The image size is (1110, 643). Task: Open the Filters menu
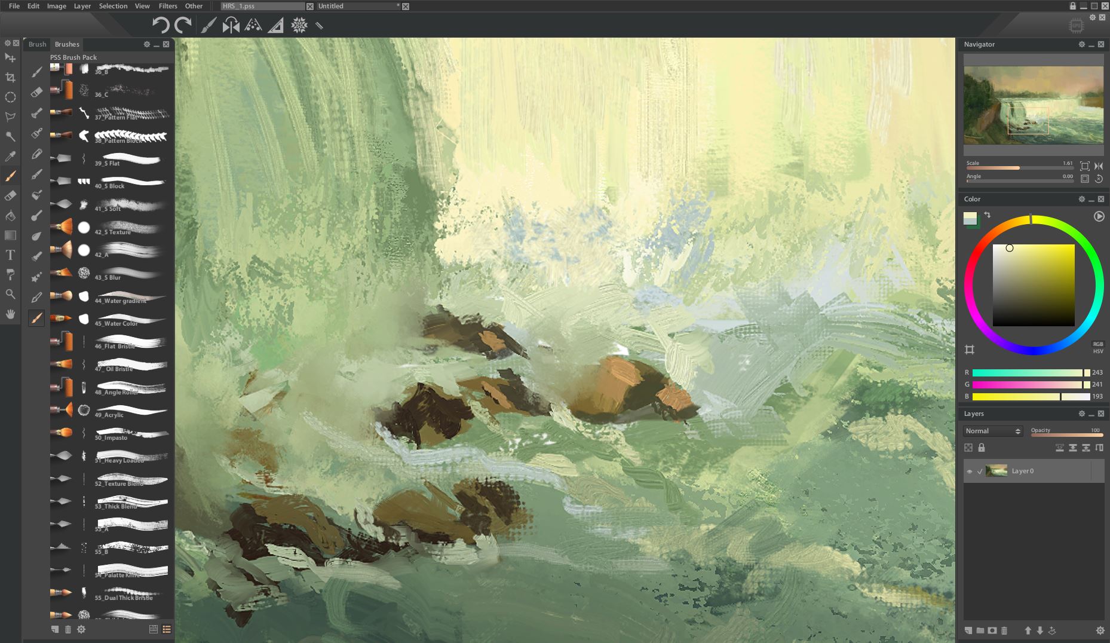[168, 6]
